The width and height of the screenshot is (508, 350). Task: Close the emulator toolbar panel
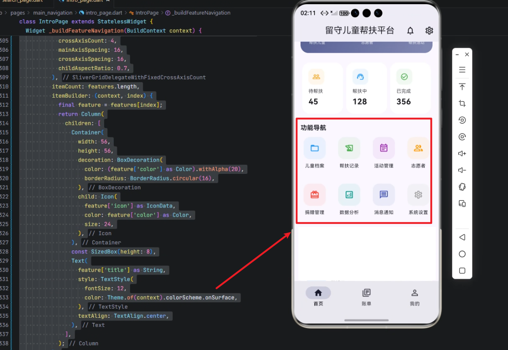coord(467,54)
